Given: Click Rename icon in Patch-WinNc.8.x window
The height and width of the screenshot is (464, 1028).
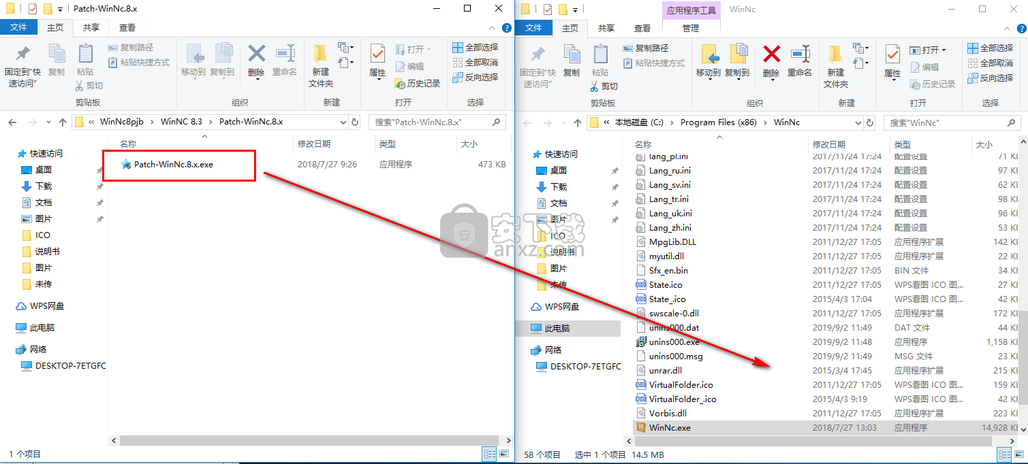Looking at the screenshot, I should 285,53.
